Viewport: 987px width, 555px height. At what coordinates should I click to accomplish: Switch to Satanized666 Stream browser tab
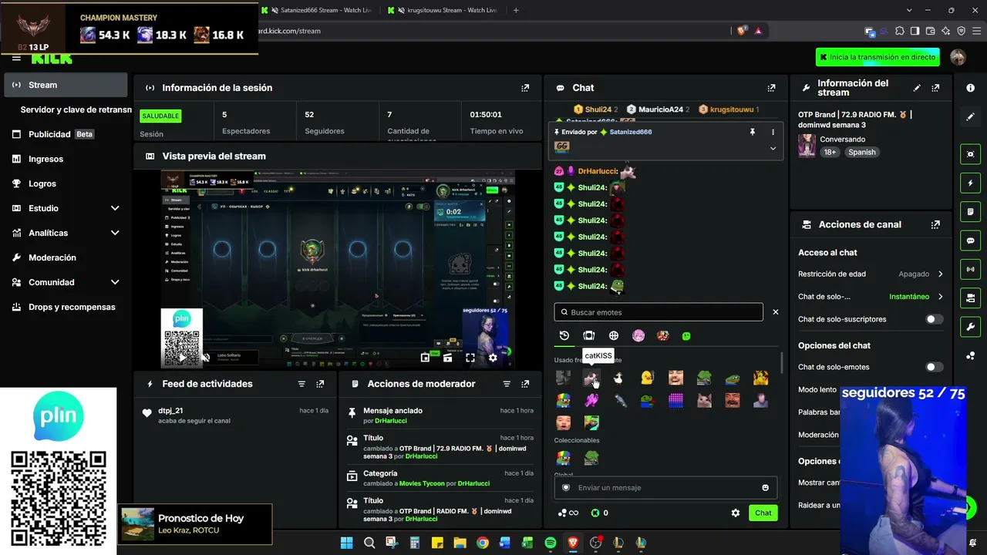tap(317, 10)
